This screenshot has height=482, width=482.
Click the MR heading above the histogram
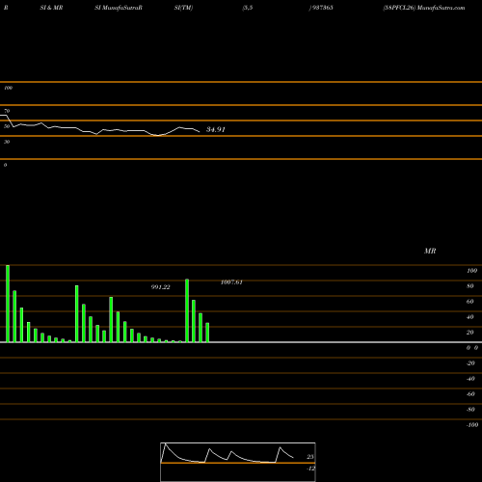430,251
